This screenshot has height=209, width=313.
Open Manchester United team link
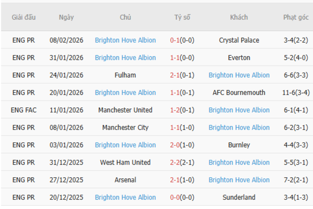click(x=125, y=110)
